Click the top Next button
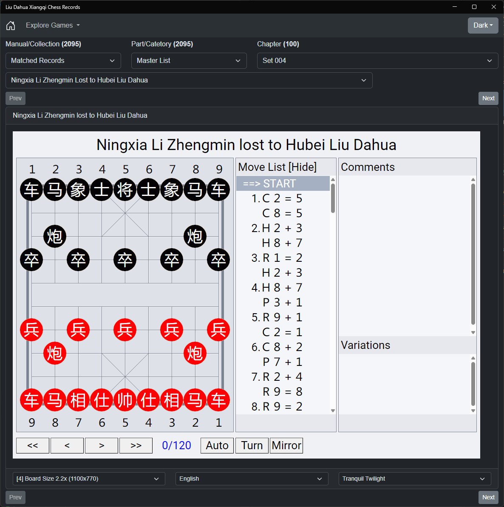504x507 pixels. (x=488, y=98)
